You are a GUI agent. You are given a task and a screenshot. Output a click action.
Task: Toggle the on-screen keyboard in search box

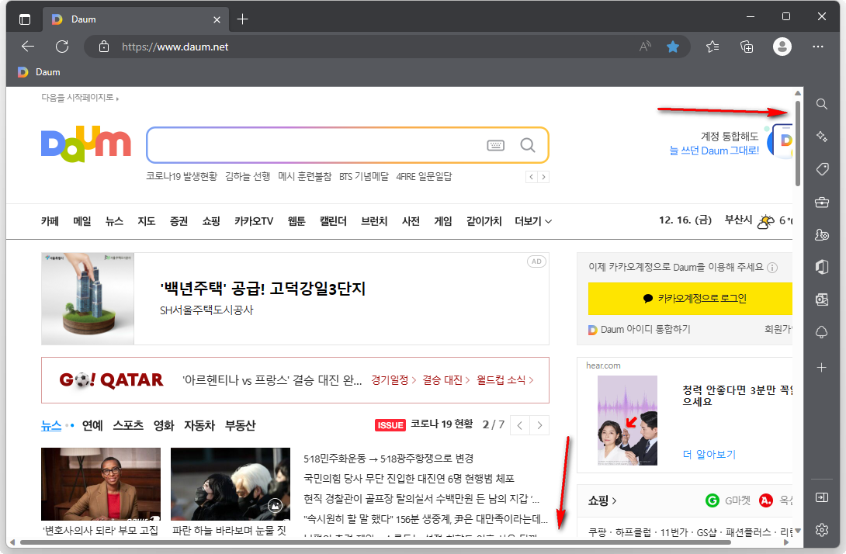pos(495,145)
